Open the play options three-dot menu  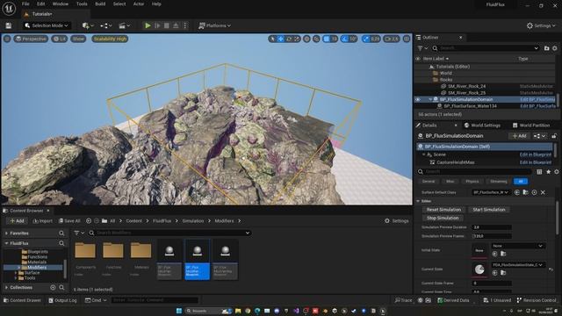185,25
